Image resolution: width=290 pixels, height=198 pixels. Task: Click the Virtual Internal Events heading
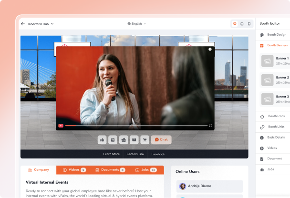[x=47, y=182]
